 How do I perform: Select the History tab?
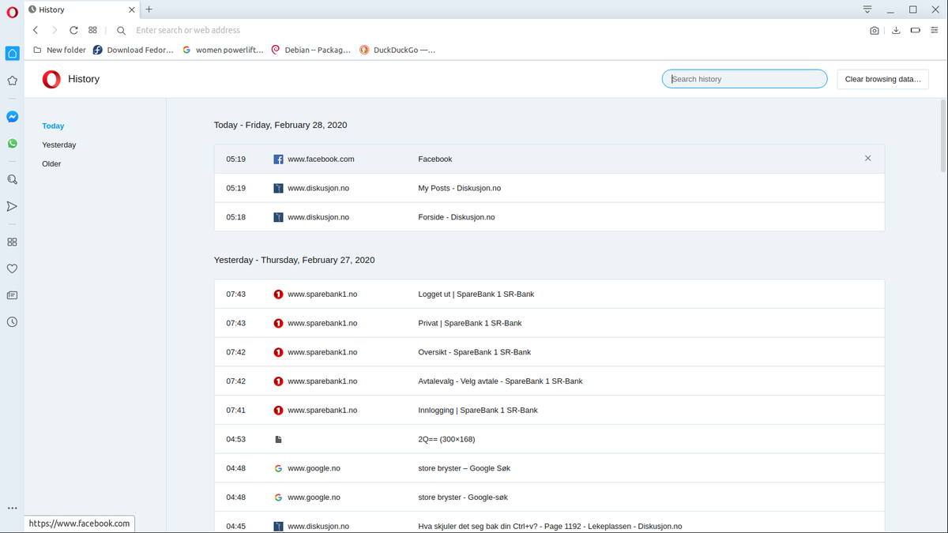click(x=83, y=9)
